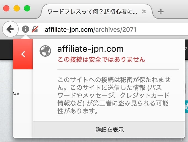Screen dimensions: 188x142
Task: Click the globe icon beside affiliate-jpn.com
Action: tap(45, 51)
